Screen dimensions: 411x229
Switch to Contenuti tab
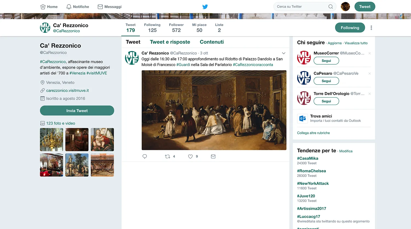click(x=212, y=42)
